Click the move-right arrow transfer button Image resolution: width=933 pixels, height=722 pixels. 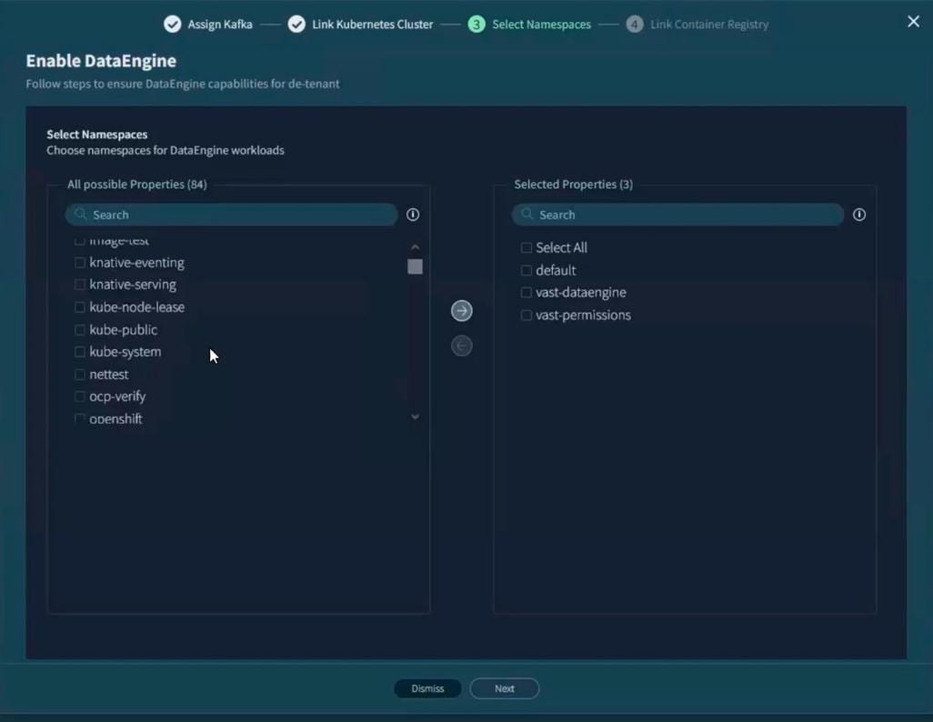click(462, 311)
